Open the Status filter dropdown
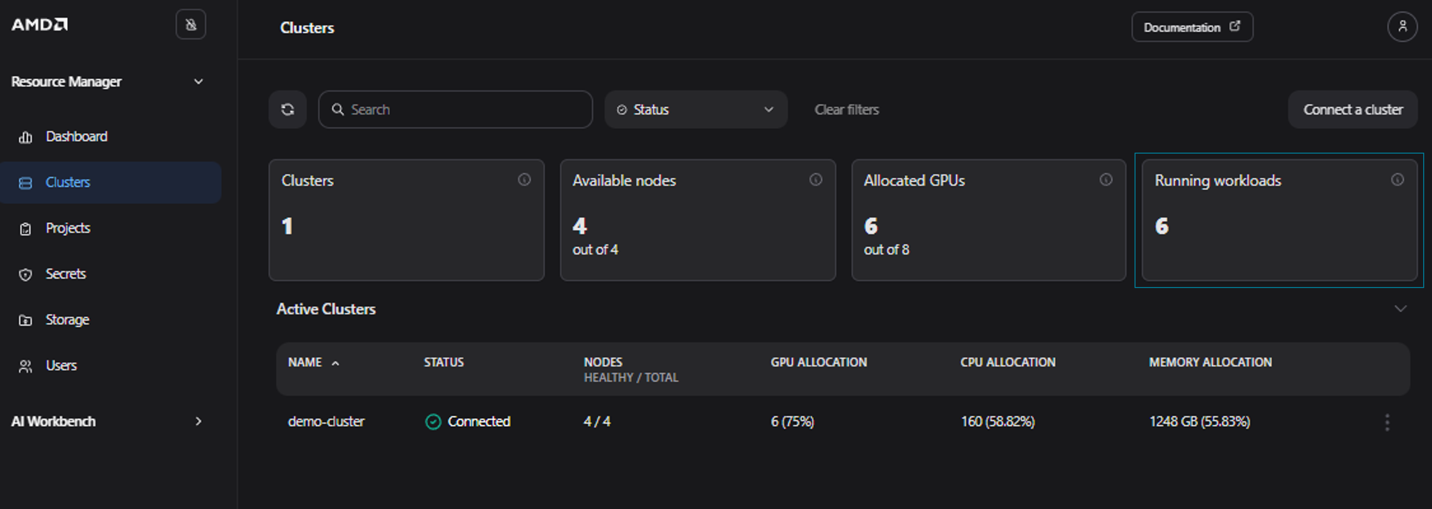Image resolution: width=1432 pixels, height=509 pixels. click(695, 109)
